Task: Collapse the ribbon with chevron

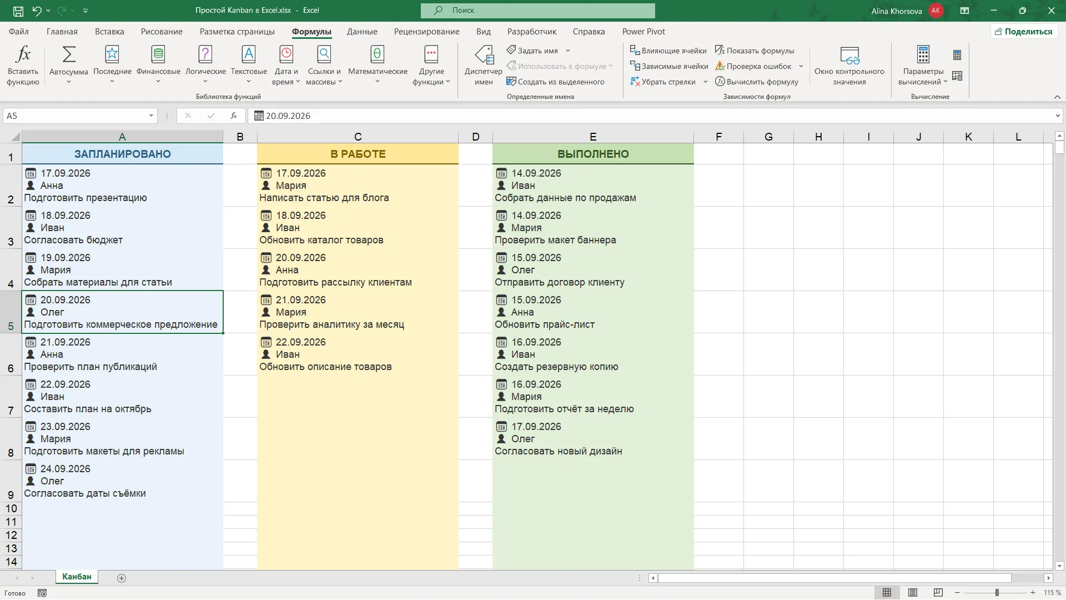Action: pos(1057,97)
